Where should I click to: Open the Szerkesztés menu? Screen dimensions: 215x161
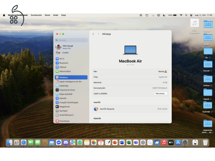[x=36, y=15]
